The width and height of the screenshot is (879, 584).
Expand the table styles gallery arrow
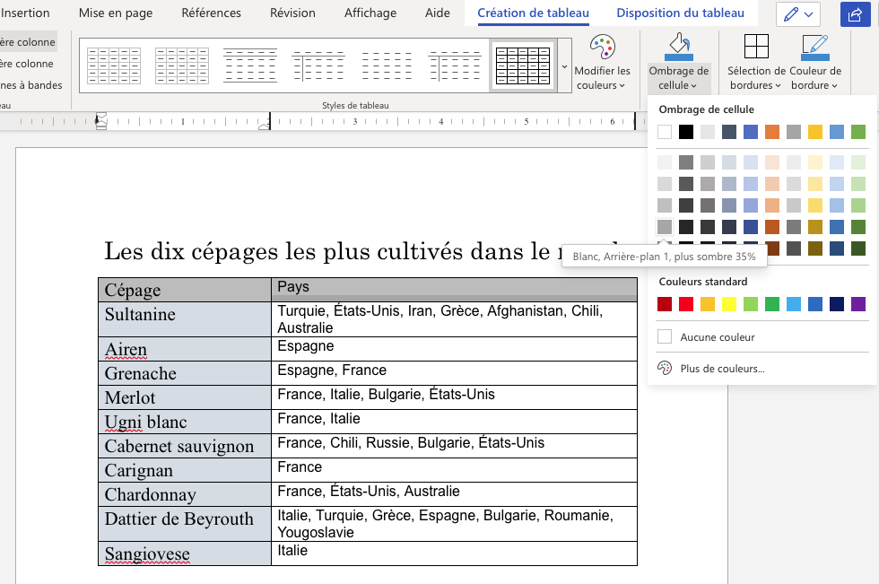(564, 66)
